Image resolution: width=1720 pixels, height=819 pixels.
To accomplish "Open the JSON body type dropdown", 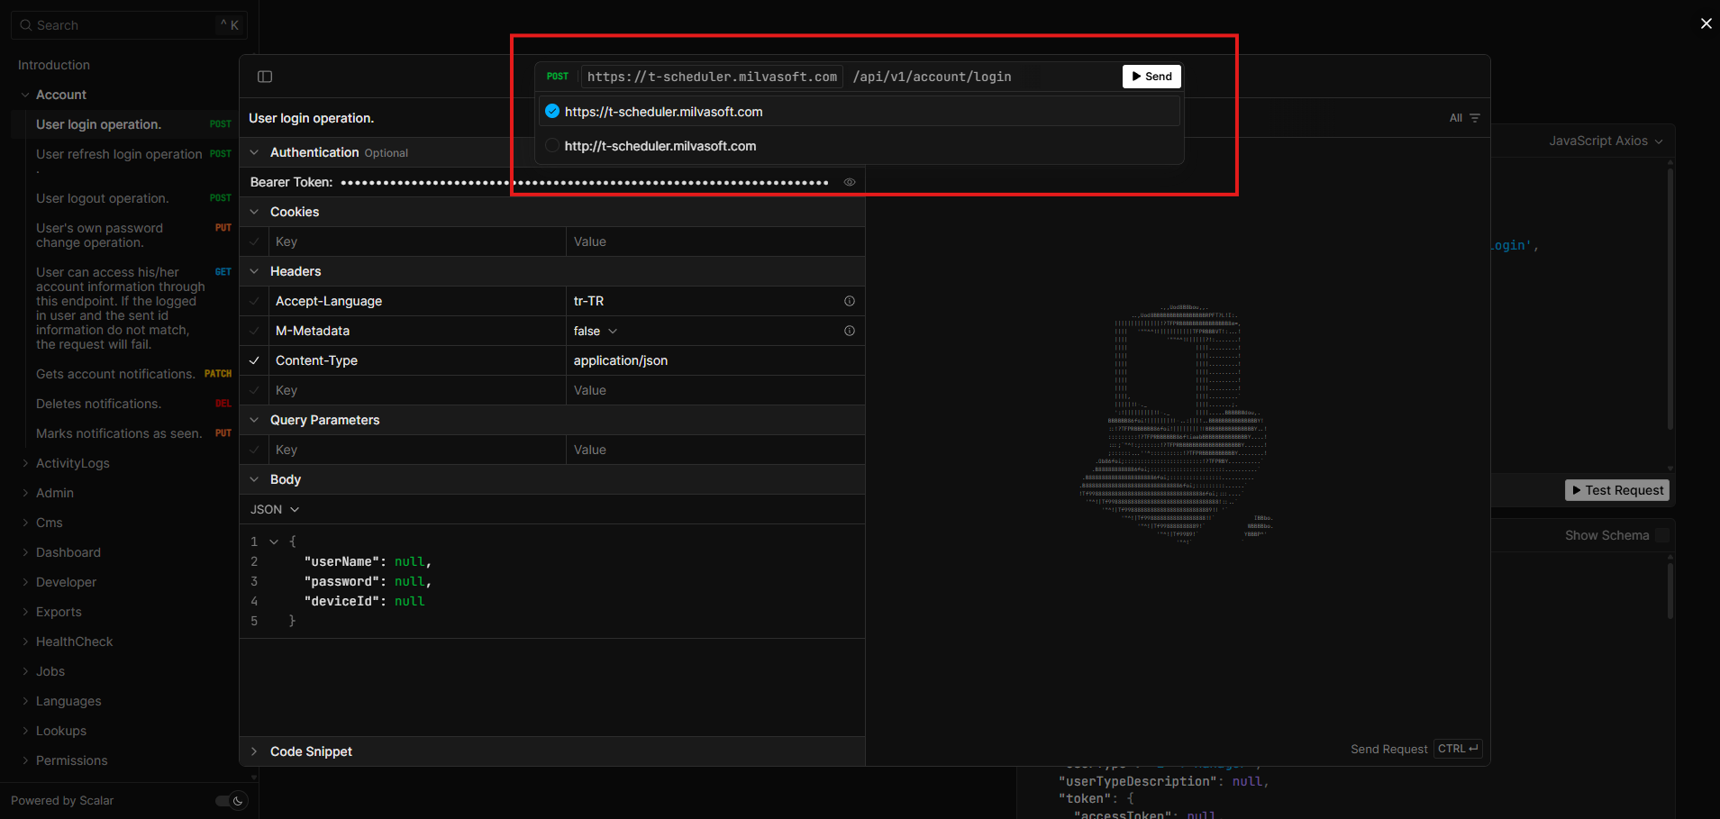I will (x=275, y=509).
